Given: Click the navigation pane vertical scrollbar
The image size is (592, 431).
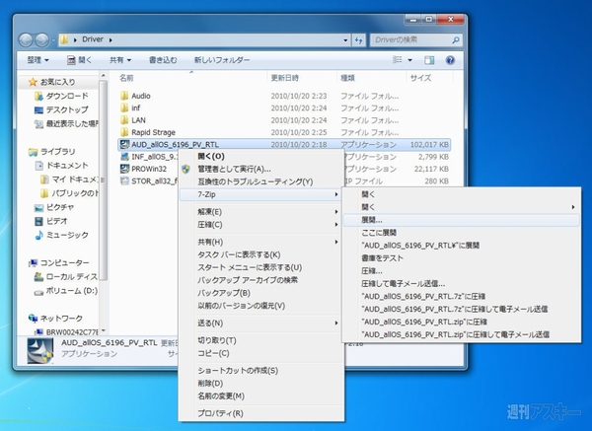Looking at the screenshot, I should click(x=104, y=180).
